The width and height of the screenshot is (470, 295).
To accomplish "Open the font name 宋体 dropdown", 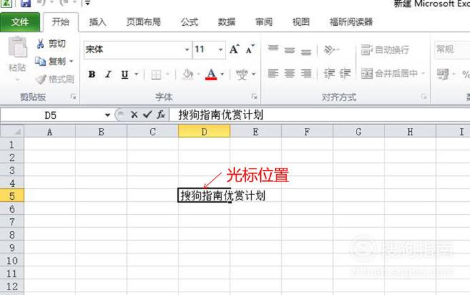I will pyautogui.click(x=187, y=50).
